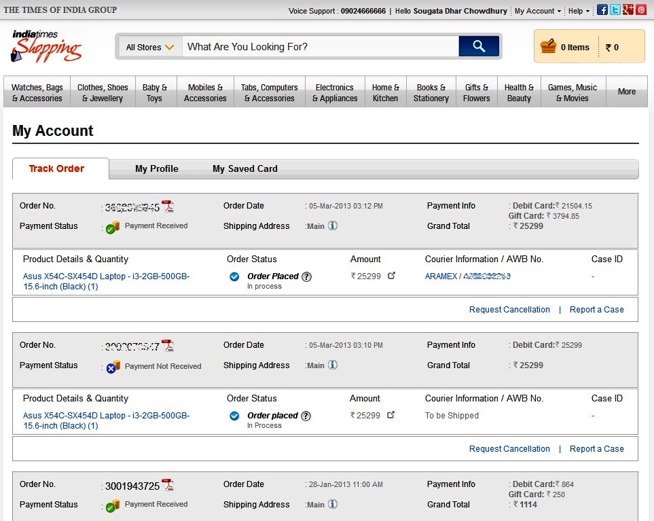Open PDF invoice icon for 05-Mar 03:10 PM order
Image resolution: width=654 pixels, height=521 pixels.
coord(168,345)
